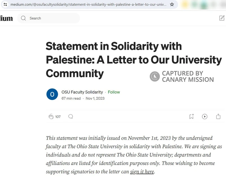Open responses via the comment bubble icon
Screen dimensions: 226x179
click(x=71, y=116)
